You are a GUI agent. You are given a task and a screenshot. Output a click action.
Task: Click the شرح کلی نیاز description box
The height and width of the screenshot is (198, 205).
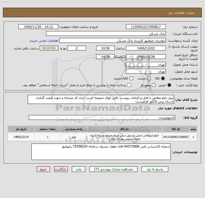[x=101, y=99]
